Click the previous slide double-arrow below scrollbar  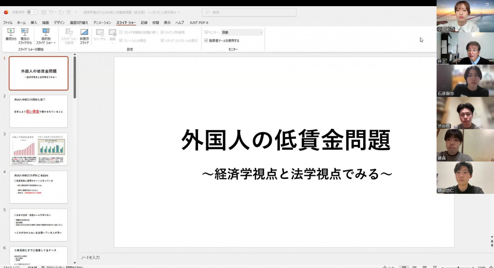point(492,241)
